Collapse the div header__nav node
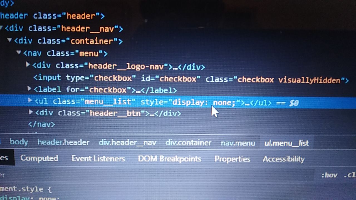Image resolution: width=356 pixels, height=200 pixels. click(x=1, y=28)
